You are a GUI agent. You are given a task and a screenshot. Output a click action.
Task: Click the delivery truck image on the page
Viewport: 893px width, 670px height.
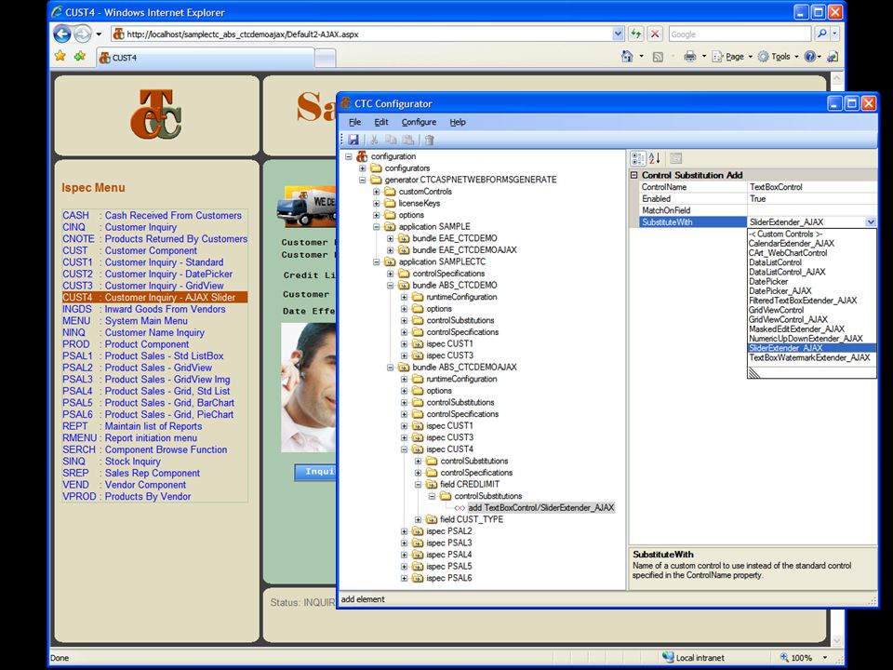click(x=306, y=205)
